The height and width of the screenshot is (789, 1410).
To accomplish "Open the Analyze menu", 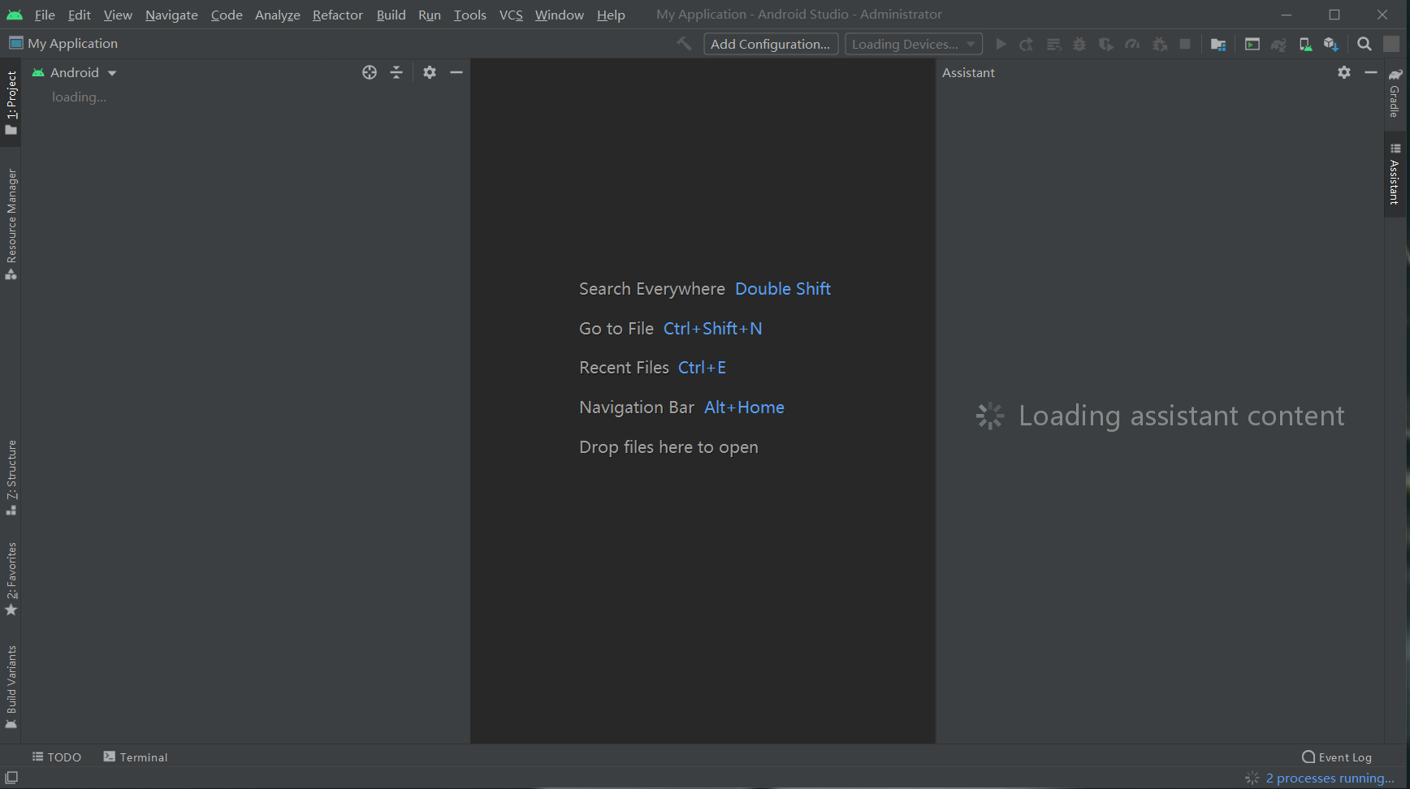I will [x=277, y=15].
